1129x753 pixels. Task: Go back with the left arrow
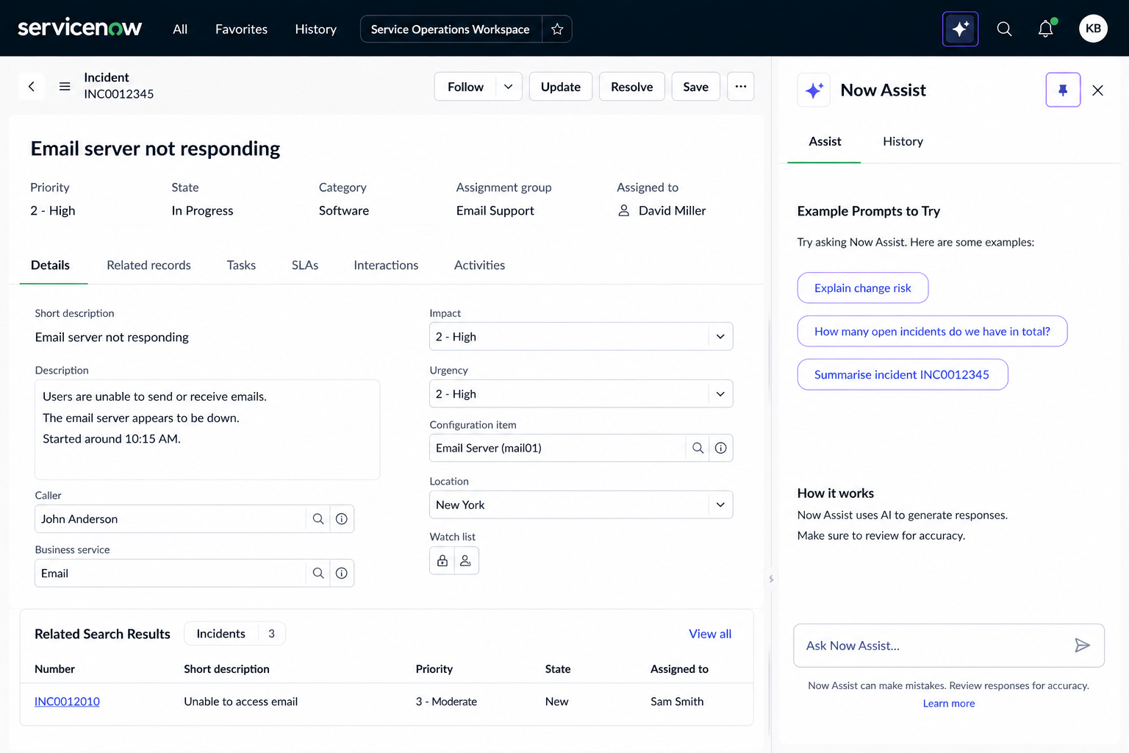pyautogui.click(x=31, y=86)
